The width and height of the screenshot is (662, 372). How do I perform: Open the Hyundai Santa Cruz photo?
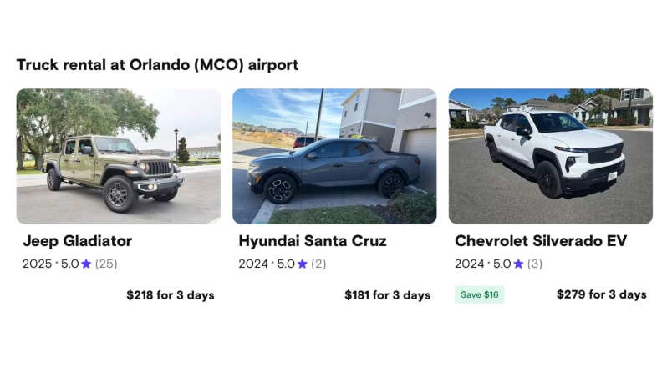[334, 157]
